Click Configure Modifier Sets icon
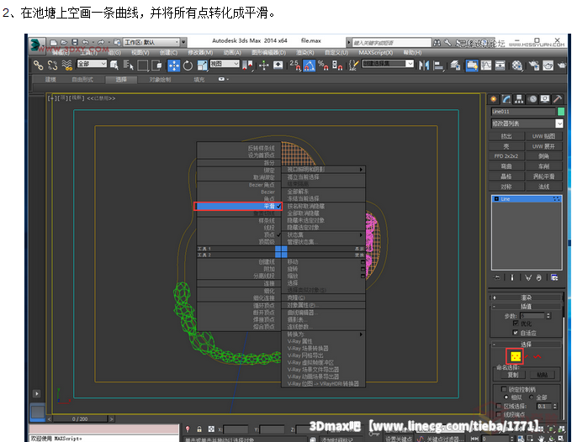 [554, 277]
